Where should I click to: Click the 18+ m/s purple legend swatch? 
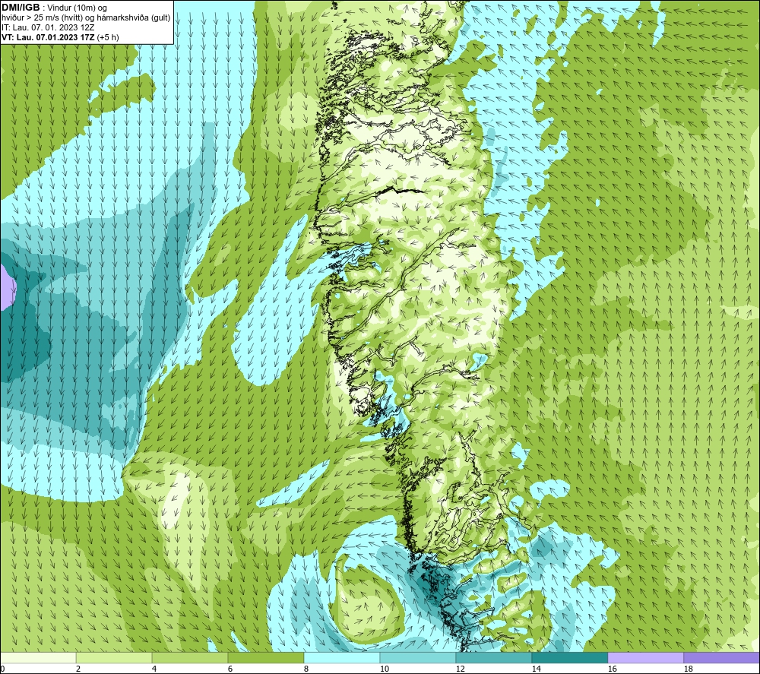(x=721, y=658)
